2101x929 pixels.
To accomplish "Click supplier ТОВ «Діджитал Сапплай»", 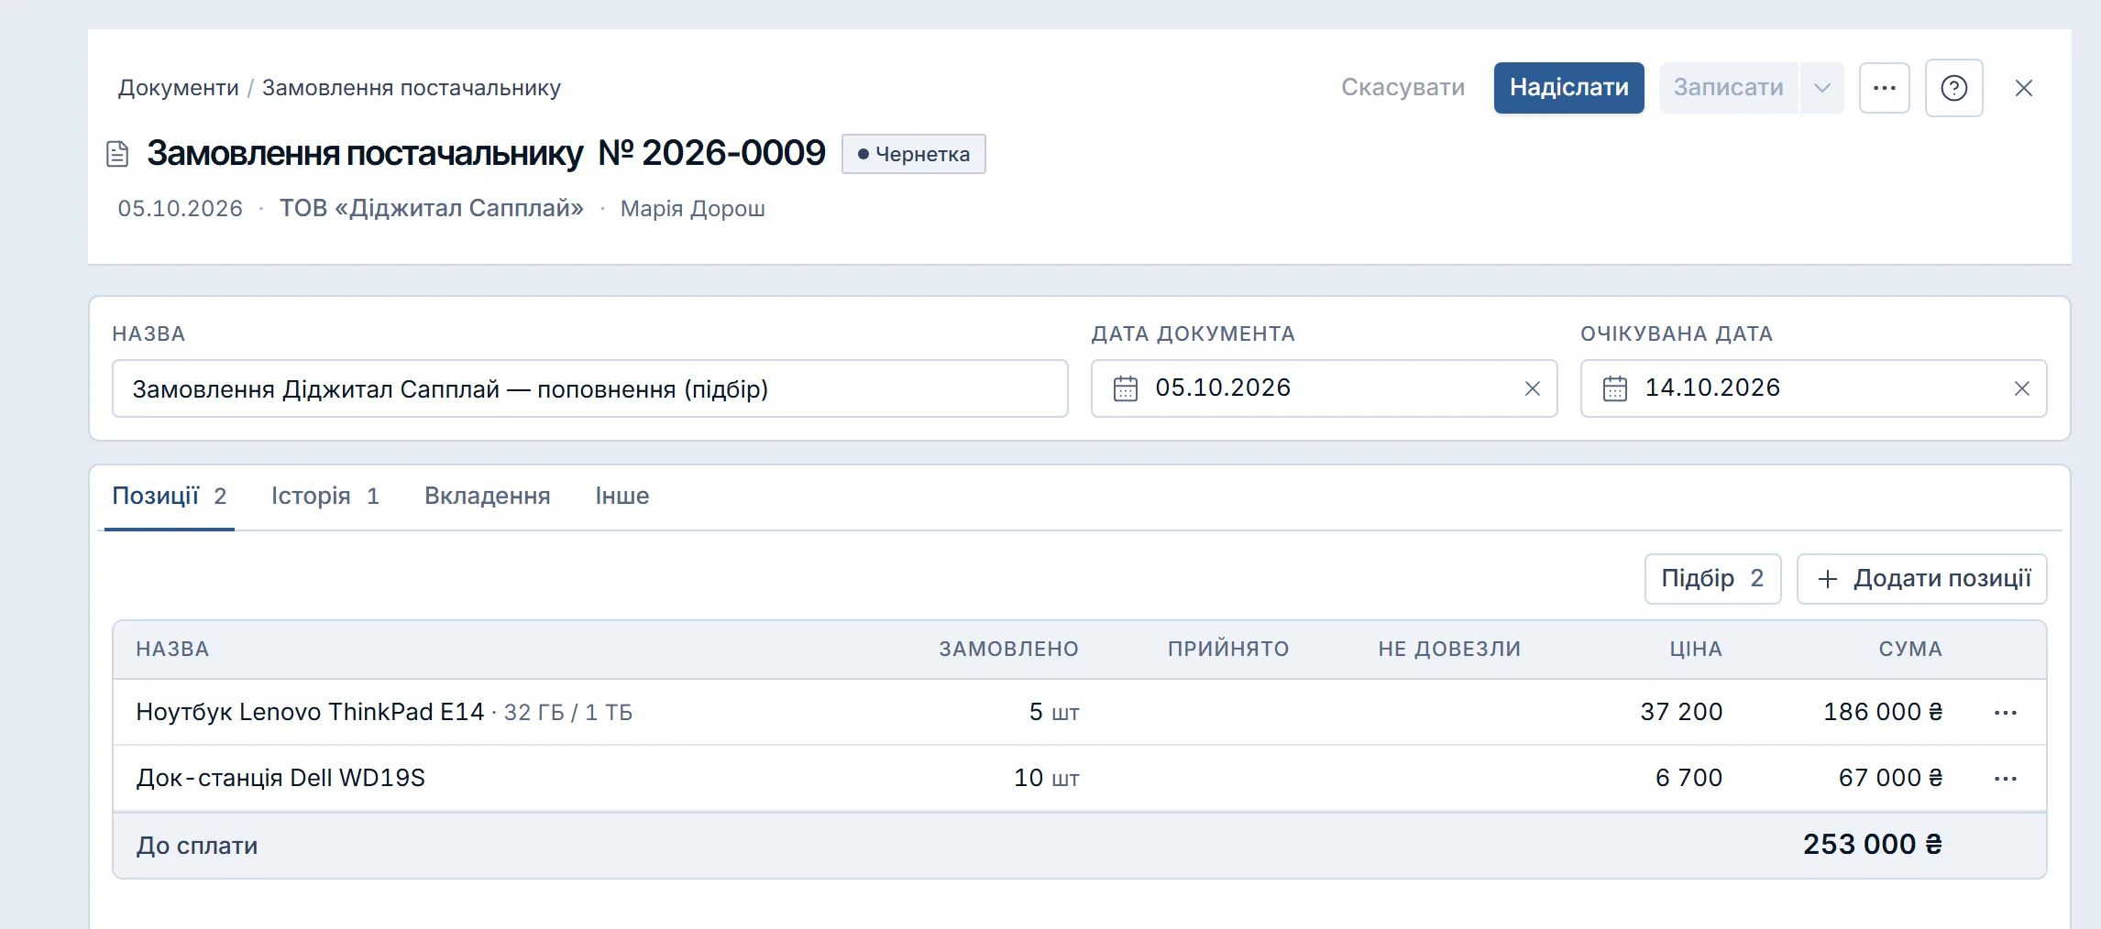I will click(x=431, y=209).
